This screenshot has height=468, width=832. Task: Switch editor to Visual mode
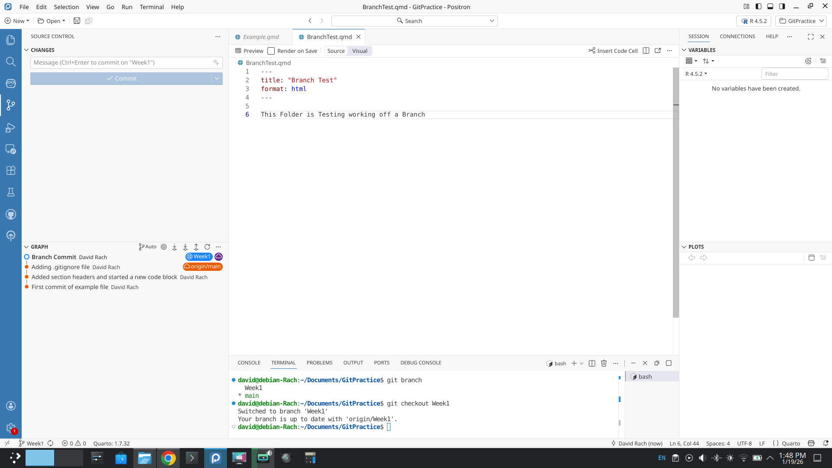pos(360,51)
